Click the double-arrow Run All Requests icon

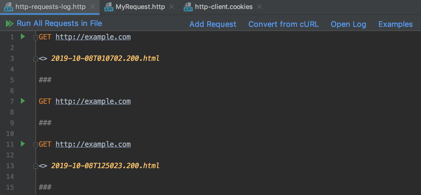click(x=10, y=24)
